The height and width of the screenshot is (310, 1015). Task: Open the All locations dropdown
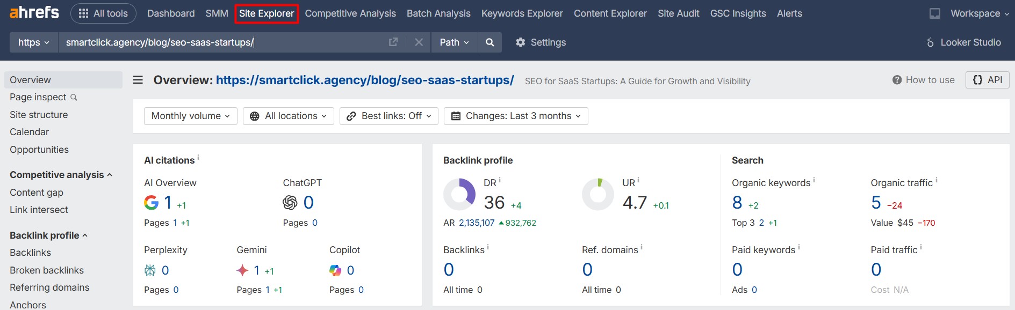[289, 116]
